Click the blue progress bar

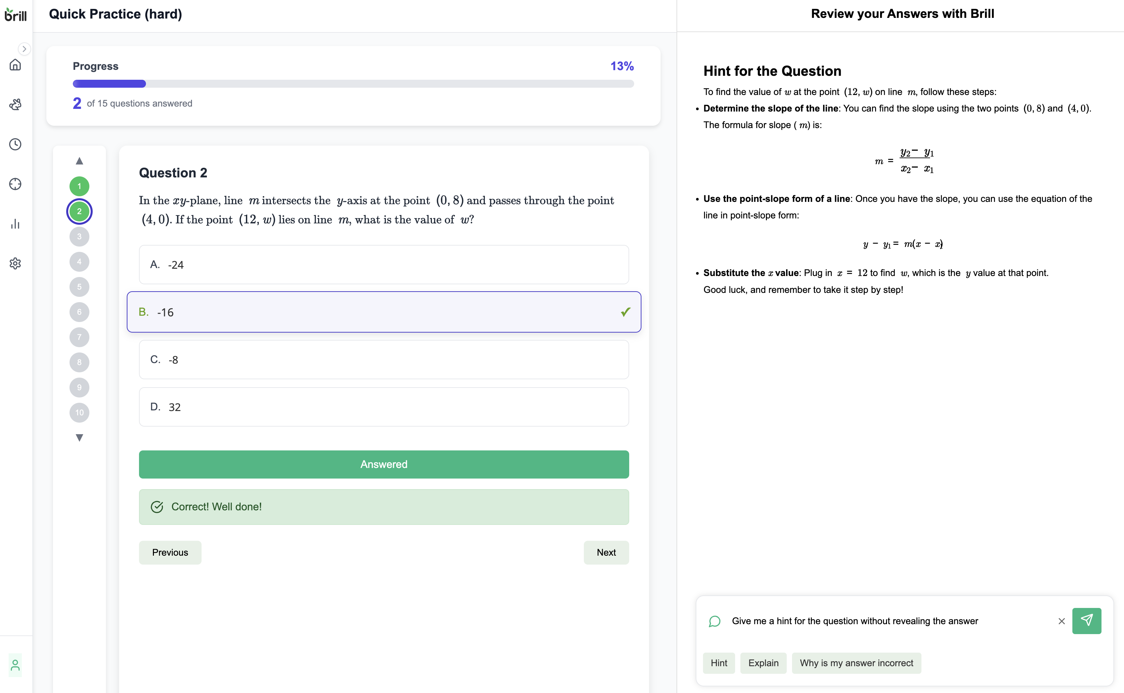109,84
